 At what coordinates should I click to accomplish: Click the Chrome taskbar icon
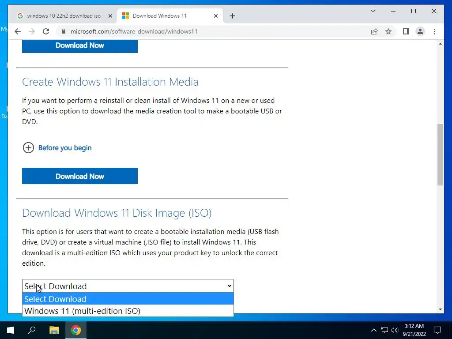[x=76, y=330]
